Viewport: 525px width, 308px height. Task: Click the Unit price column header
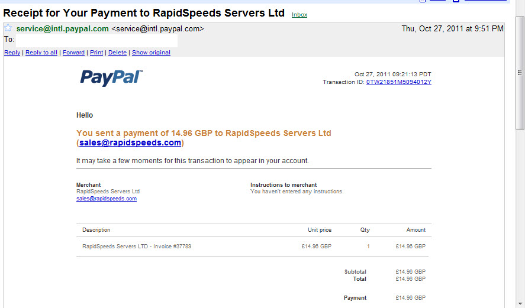click(x=320, y=230)
